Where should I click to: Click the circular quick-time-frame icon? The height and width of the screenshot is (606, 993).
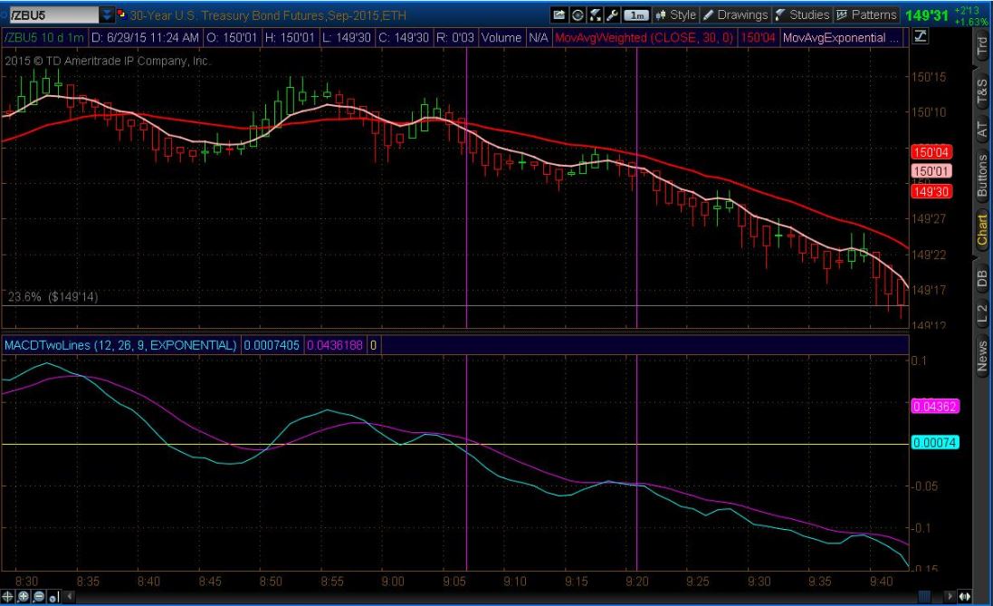(x=578, y=14)
